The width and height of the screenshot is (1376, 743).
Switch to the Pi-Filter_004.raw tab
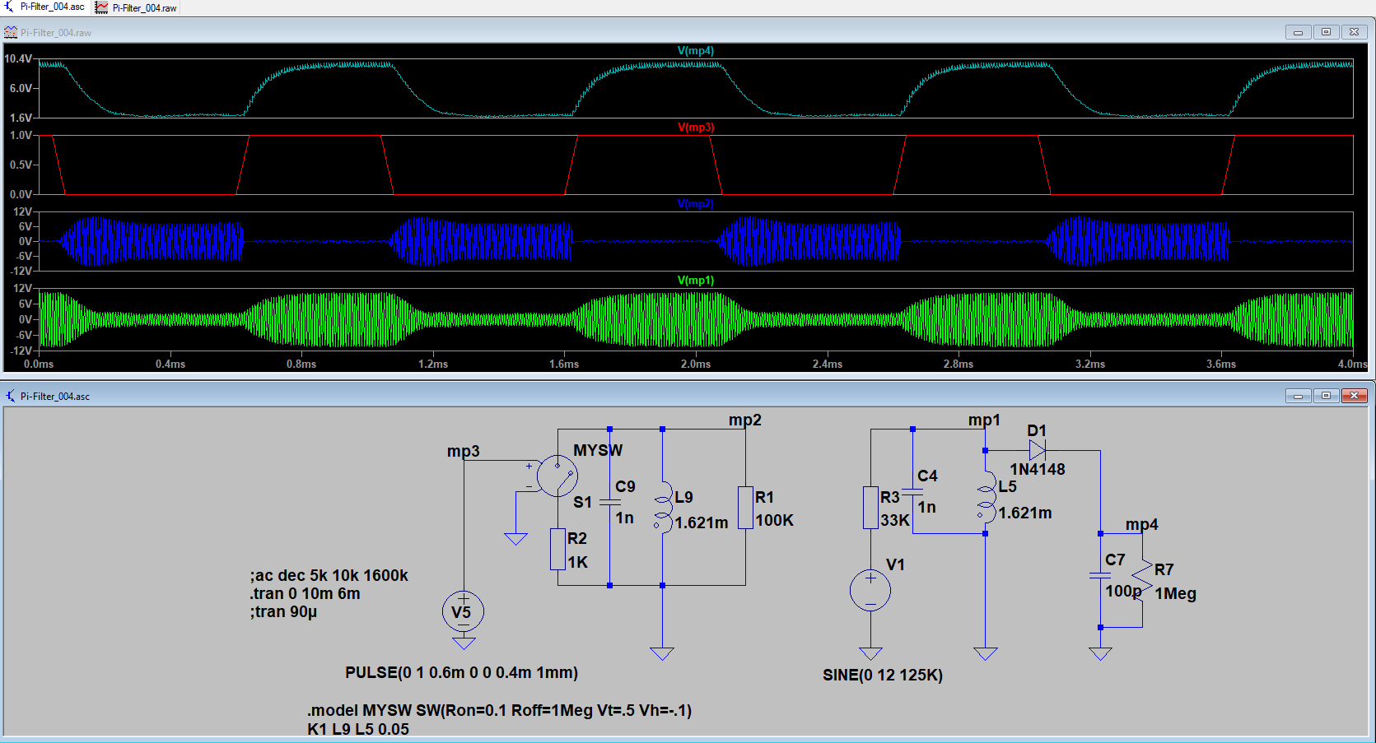(137, 7)
